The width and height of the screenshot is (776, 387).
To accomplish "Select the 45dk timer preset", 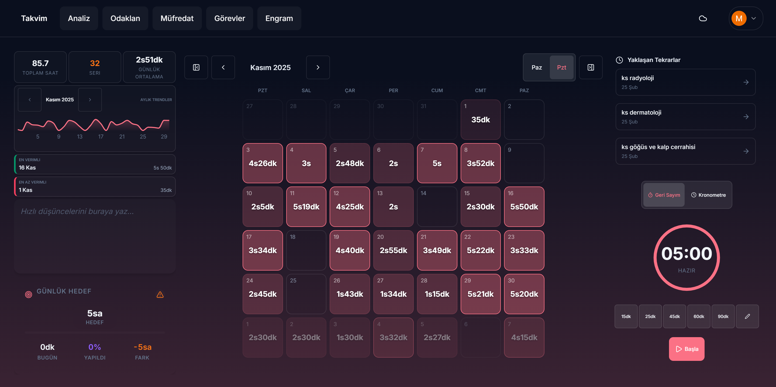I will tap(674, 316).
